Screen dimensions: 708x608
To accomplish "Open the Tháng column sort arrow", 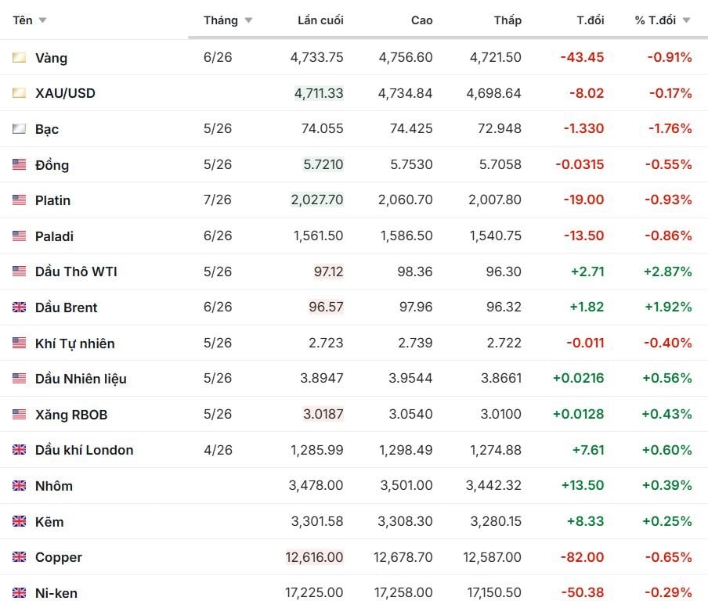I will pos(248,20).
